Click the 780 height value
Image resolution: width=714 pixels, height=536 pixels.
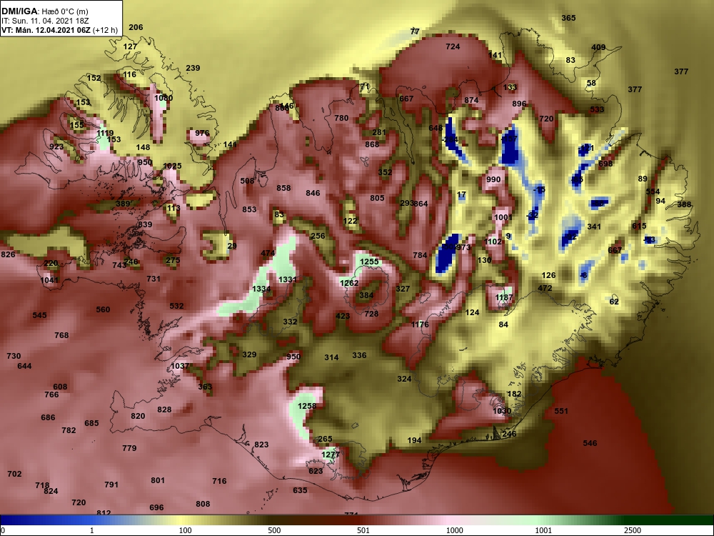[x=341, y=119]
